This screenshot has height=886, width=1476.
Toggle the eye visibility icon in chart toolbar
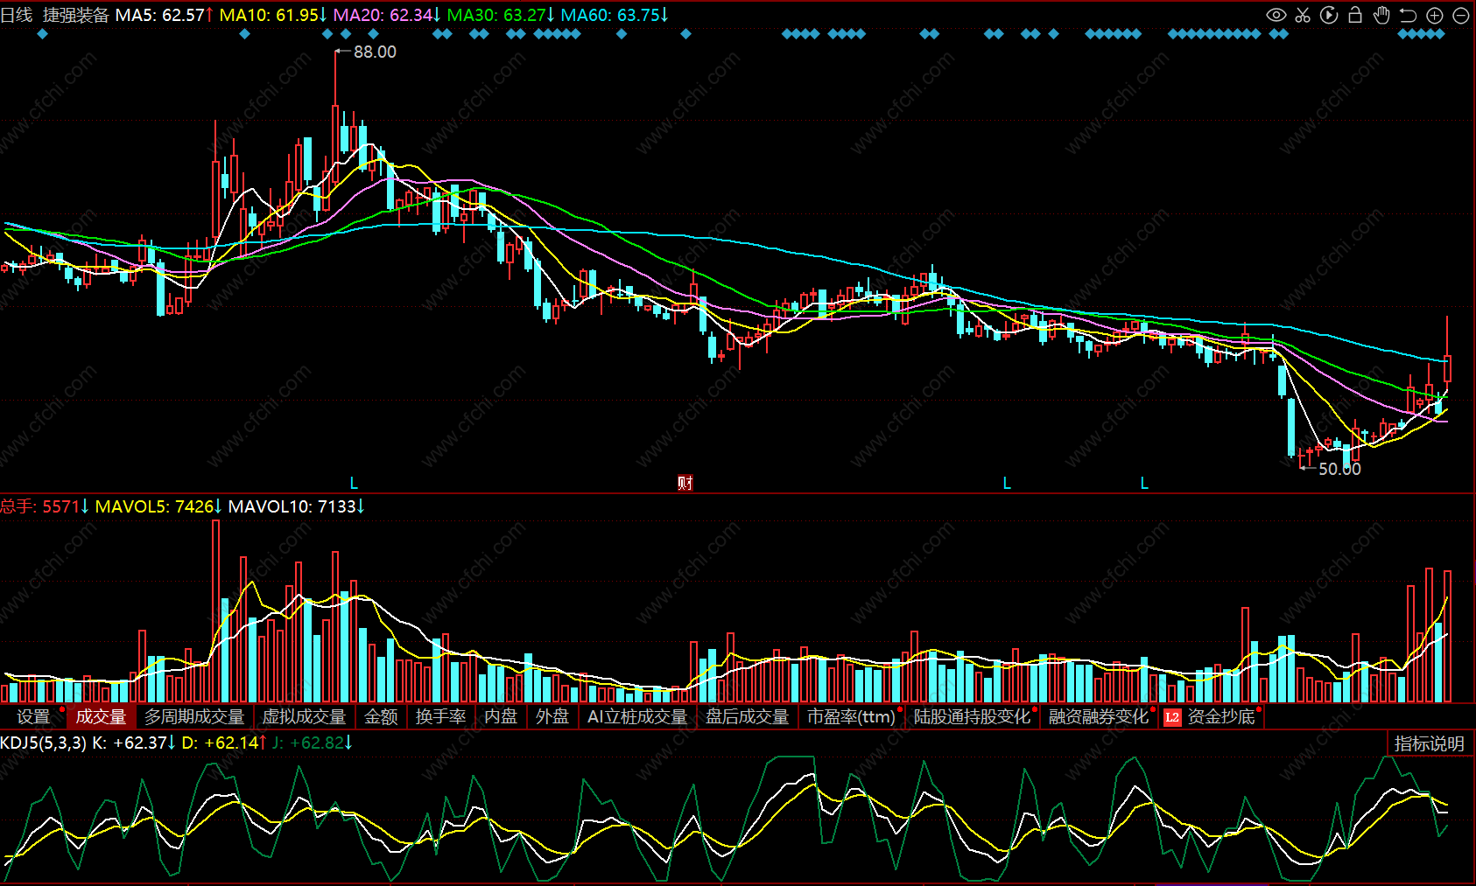tap(1276, 15)
